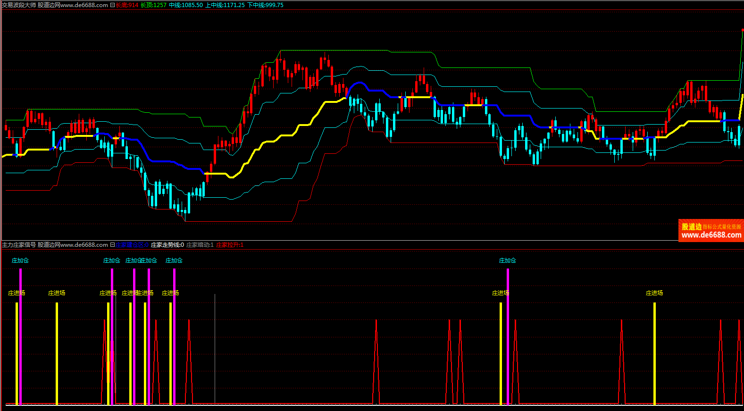The image size is (744, 411).
Task: Select the green 长顶:1257 legend value
Action: point(153,5)
